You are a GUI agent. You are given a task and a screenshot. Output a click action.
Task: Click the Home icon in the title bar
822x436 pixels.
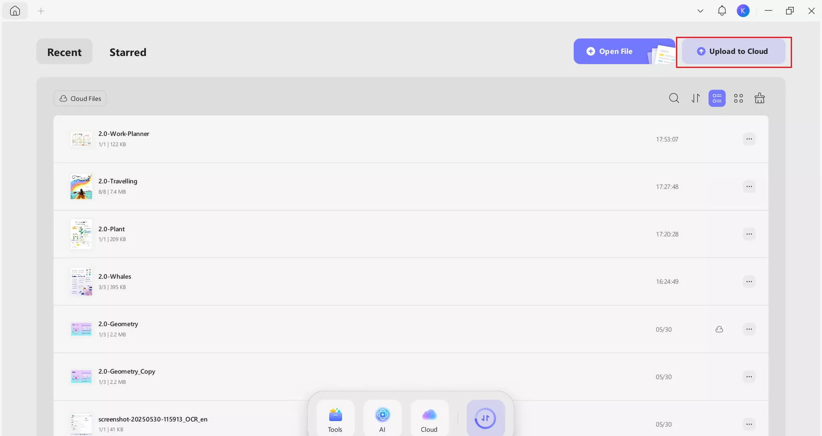tap(15, 11)
